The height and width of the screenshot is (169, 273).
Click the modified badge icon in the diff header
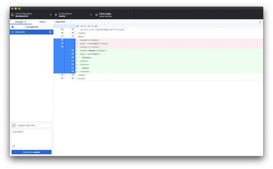pos(260,22)
